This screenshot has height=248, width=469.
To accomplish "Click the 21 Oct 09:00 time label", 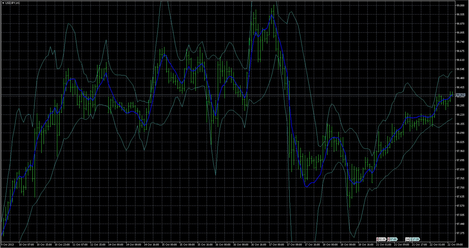I will 402,245.
